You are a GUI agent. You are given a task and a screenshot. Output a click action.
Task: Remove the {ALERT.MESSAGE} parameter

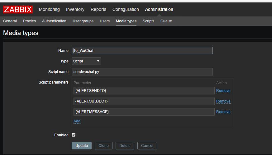pyautogui.click(x=223, y=112)
